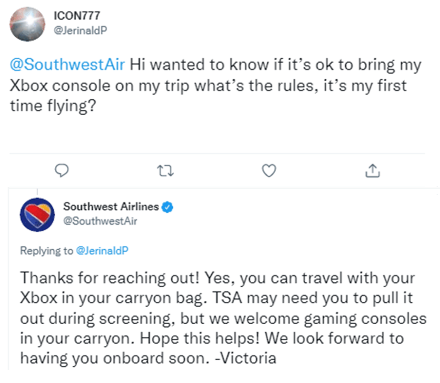Screen dimensions: 440x383
Task: Click Southwest Airlines blue verified badge
Action: [x=168, y=207]
